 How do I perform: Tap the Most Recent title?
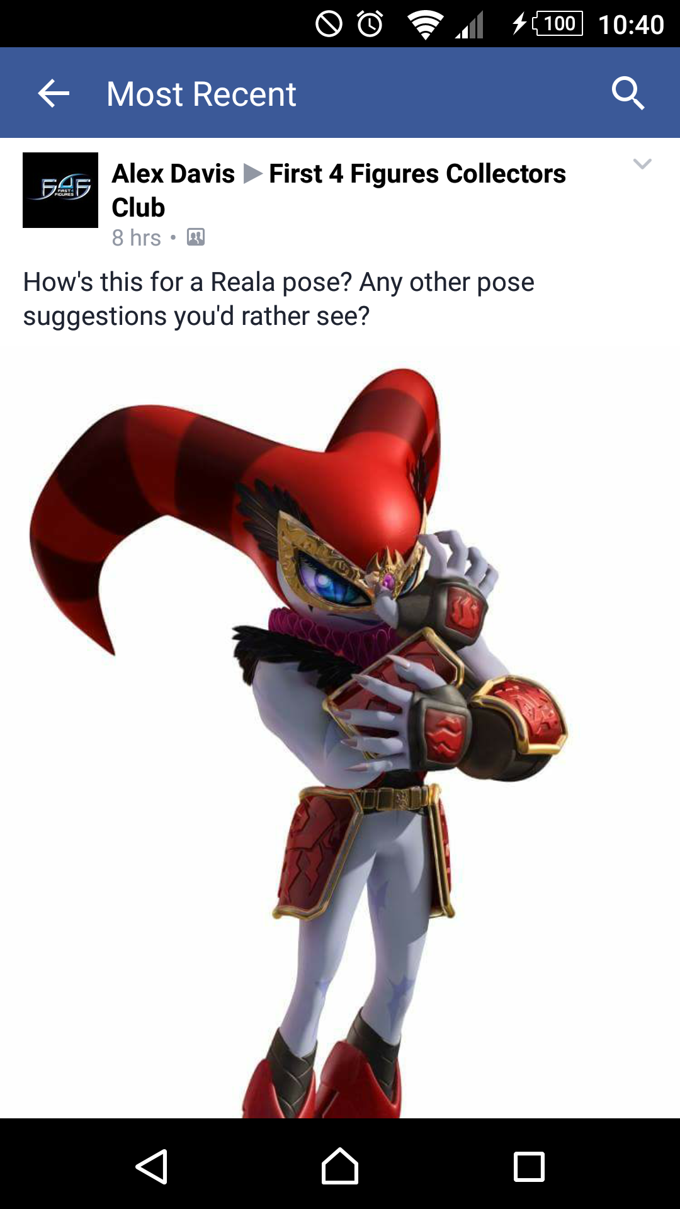pos(201,94)
